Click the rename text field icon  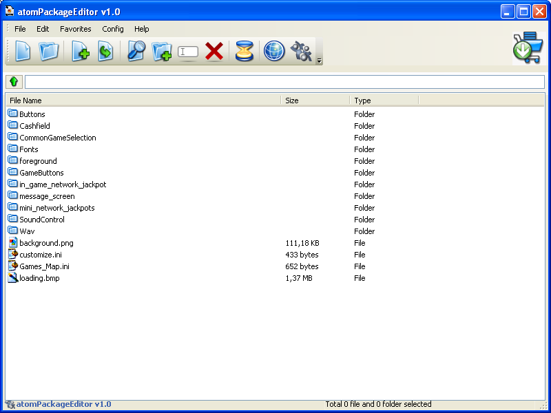click(x=188, y=52)
